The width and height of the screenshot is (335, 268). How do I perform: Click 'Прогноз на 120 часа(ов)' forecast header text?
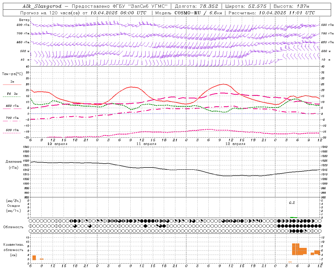[x=50, y=13]
